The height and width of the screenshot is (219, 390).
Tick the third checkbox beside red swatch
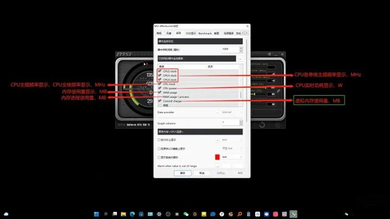pos(159,157)
